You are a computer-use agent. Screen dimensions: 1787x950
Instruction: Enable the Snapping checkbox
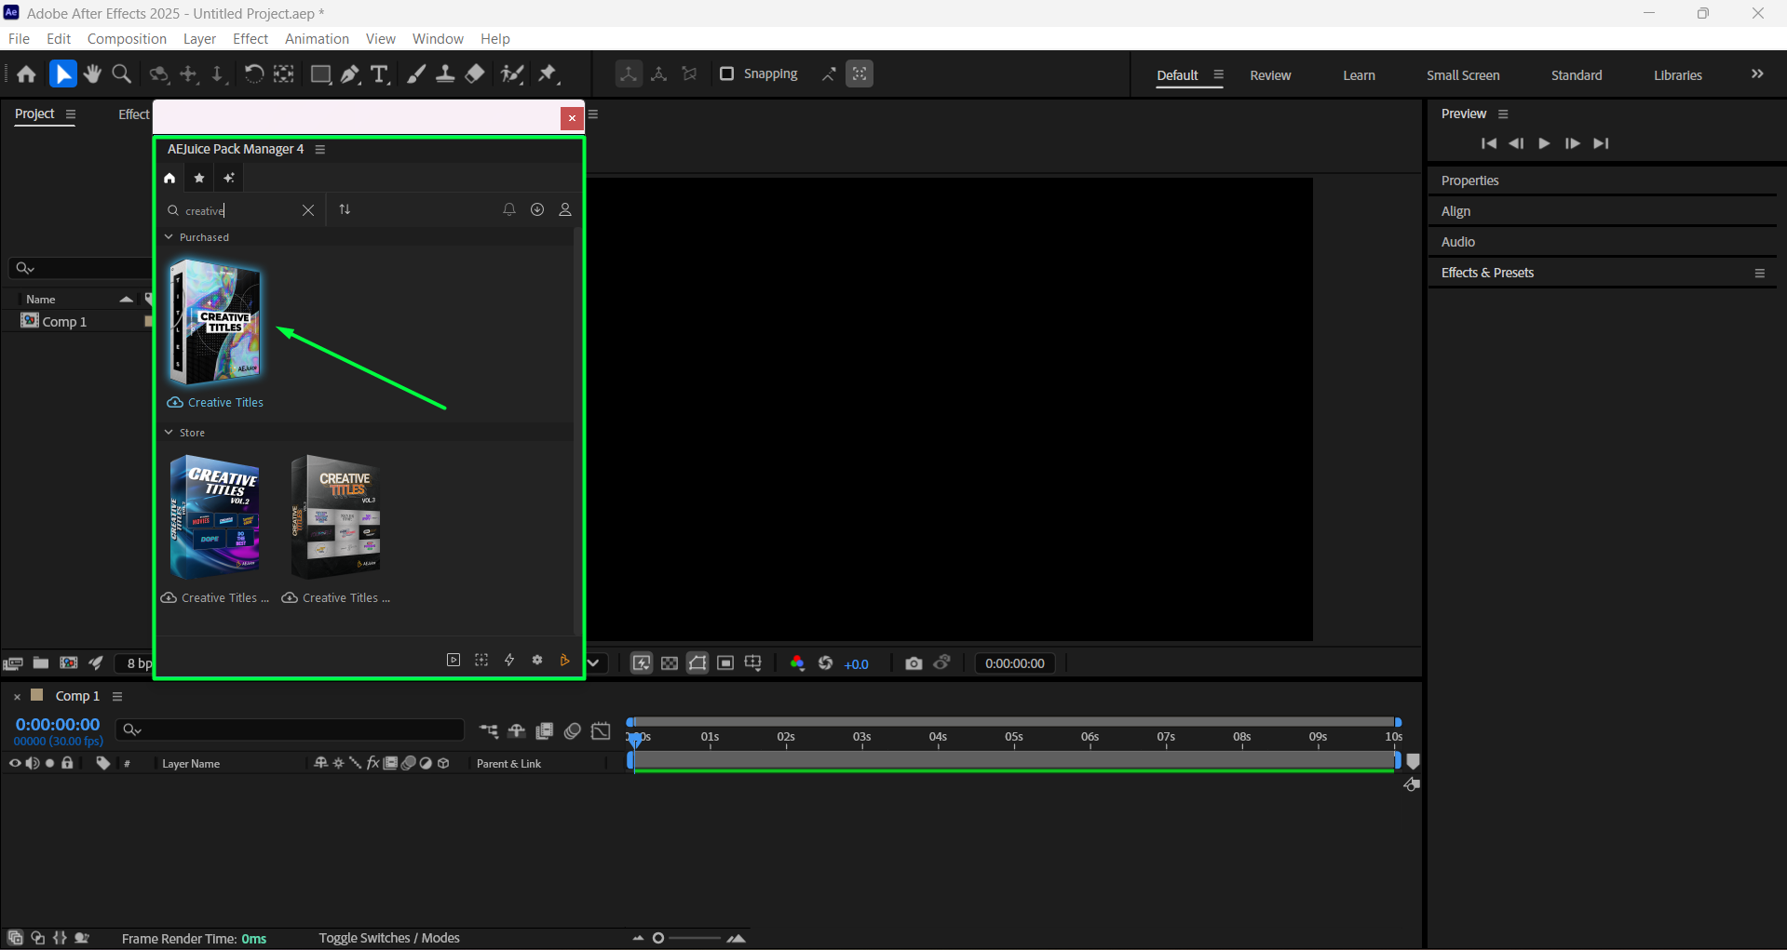pyautogui.click(x=727, y=74)
